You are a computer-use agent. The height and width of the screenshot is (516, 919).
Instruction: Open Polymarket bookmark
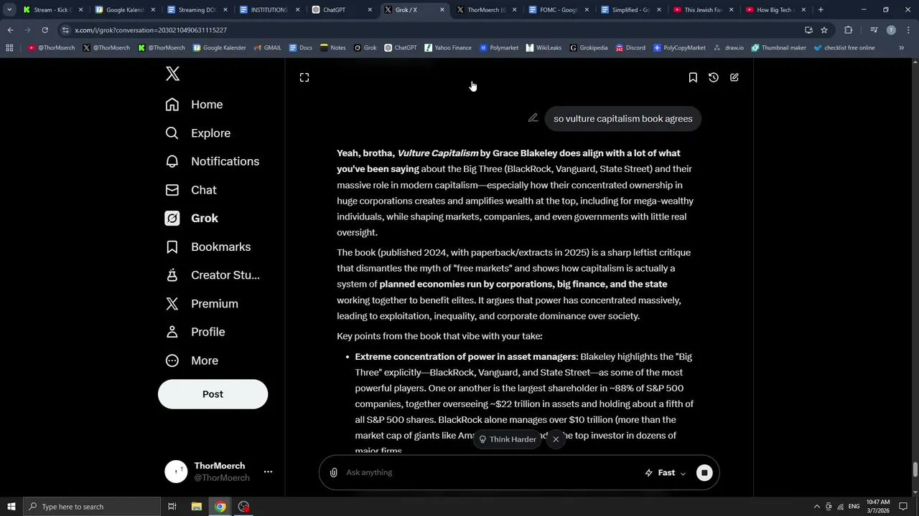(x=498, y=48)
